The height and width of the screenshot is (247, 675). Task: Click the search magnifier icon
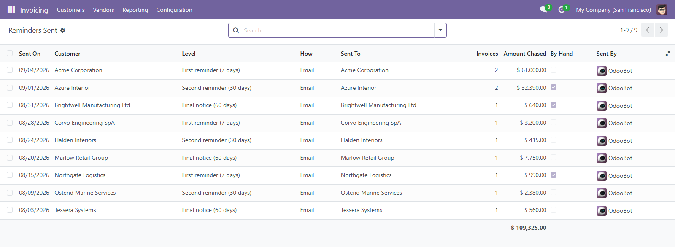pyautogui.click(x=236, y=30)
